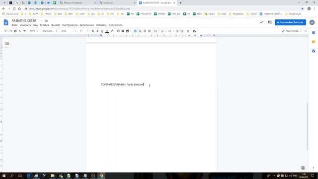Click the browser address bar

click(162, 9)
